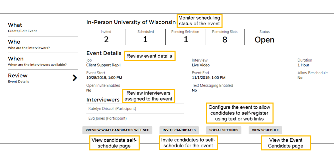Click the Live Video interview value
Viewport: 334px width, 157px height.
tap(201, 65)
